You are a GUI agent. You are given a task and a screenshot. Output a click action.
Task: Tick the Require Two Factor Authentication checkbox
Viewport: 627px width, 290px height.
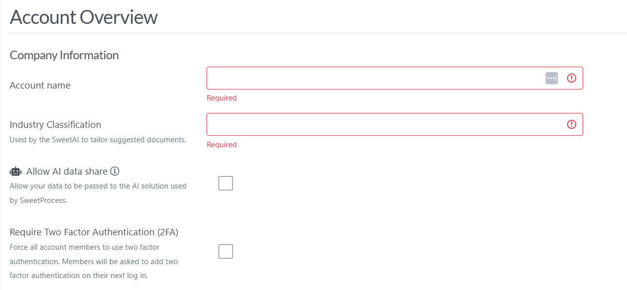(225, 252)
